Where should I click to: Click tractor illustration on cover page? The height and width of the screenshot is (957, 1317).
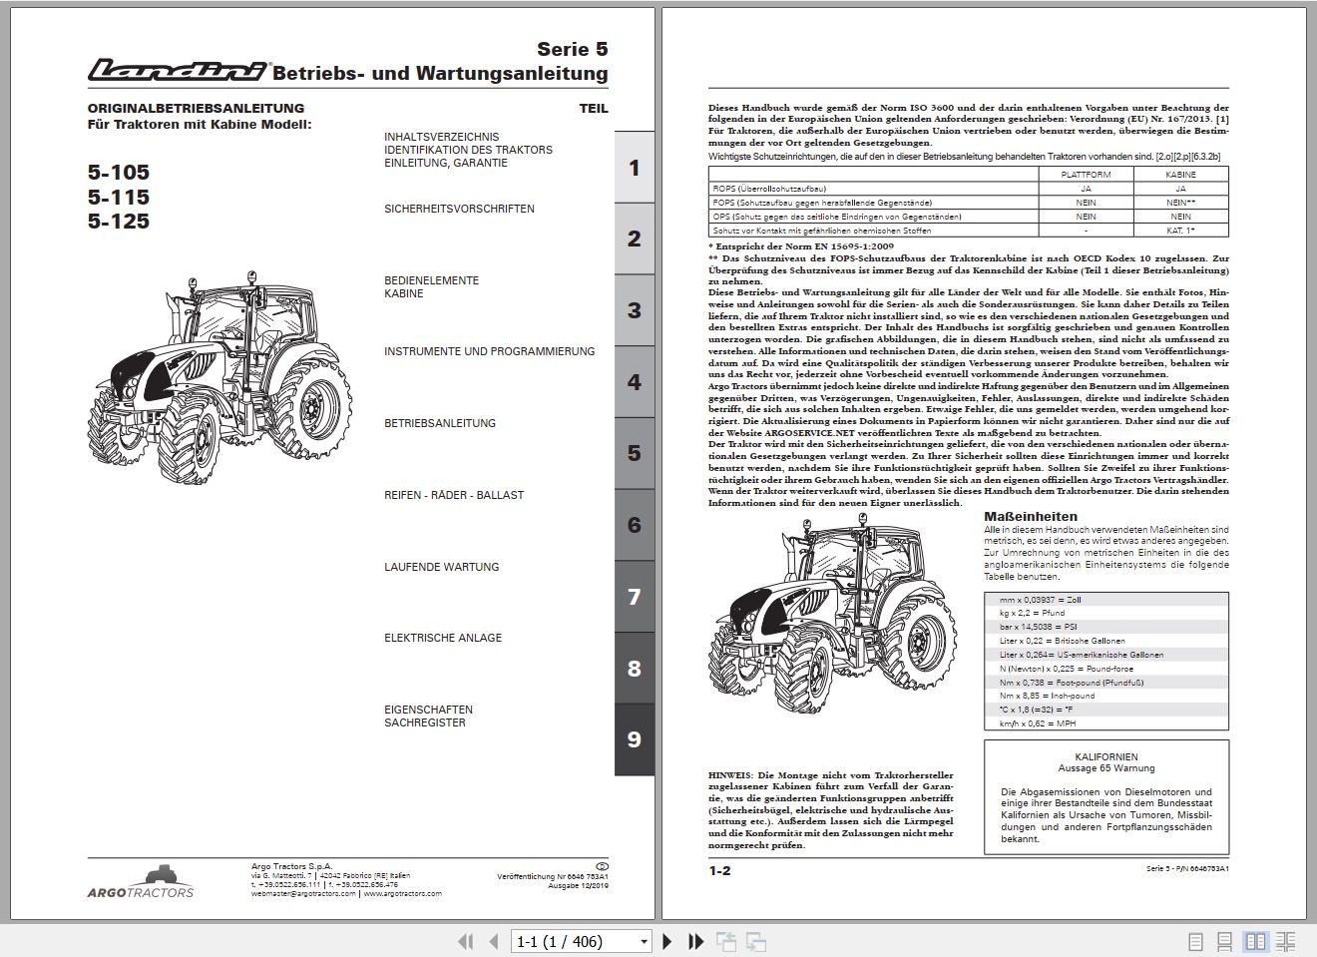pyautogui.click(x=219, y=380)
